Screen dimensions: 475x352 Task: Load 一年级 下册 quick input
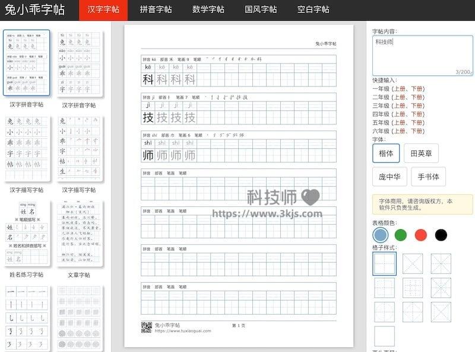pos(417,89)
